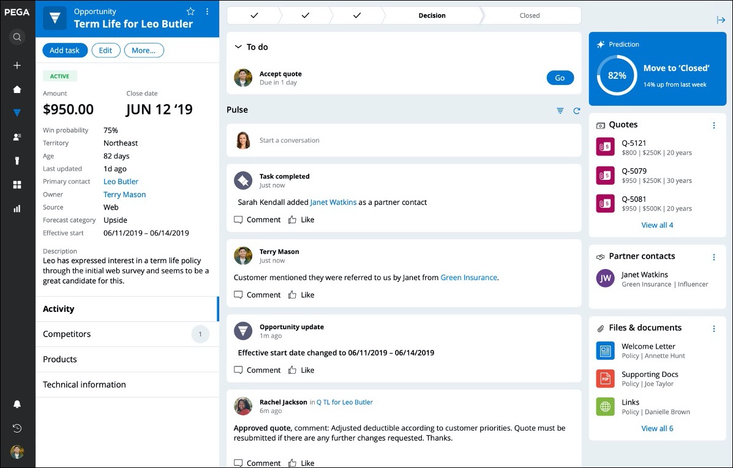Click the search icon in left sidebar
733x468 pixels.
(17, 37)
